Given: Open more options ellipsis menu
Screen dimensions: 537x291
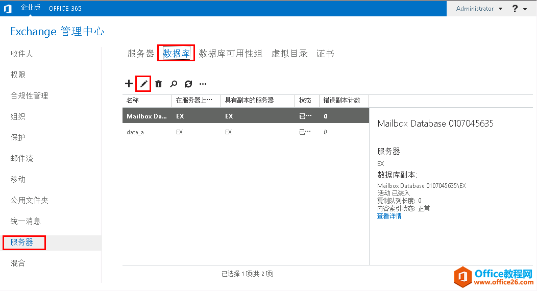Looking at the screenshot, I should point(203,84).
